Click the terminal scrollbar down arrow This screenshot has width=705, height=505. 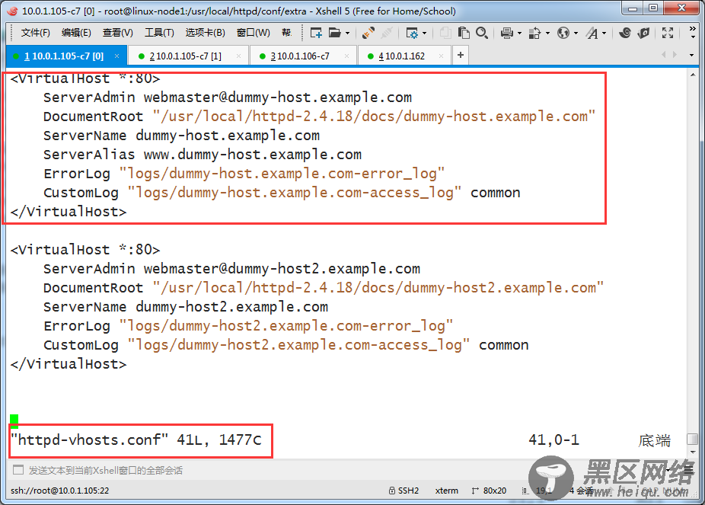click(693, 452)
